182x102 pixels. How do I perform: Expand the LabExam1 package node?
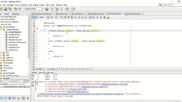tap(1, 58)
